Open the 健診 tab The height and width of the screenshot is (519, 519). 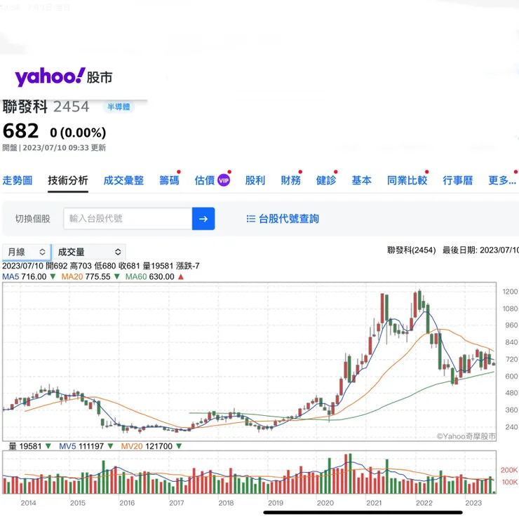(326, 181)
